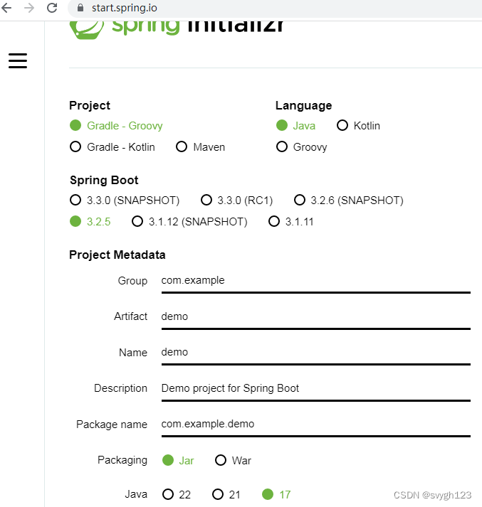This screenshot has height=507, width=482.
Task: Click the Spring Boot section heading
Action: (104, 180)
